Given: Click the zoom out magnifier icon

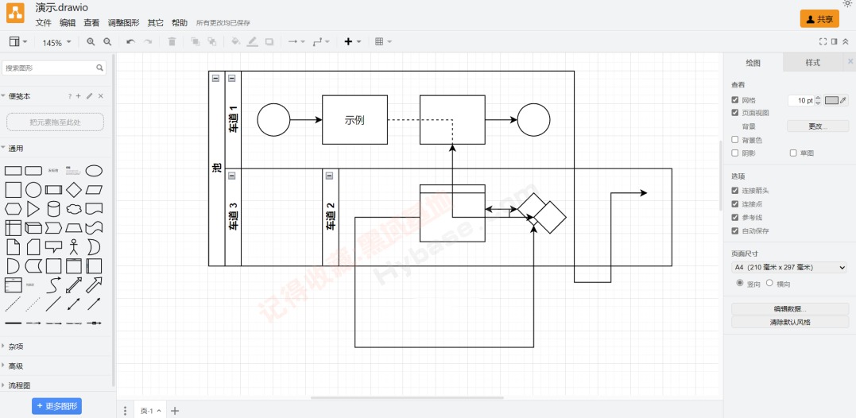Looking at the screenshot, I should [107, 42].
